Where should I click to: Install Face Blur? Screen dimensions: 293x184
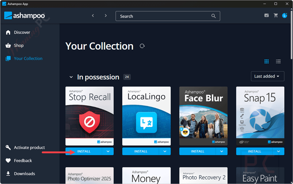click(197, 151)
